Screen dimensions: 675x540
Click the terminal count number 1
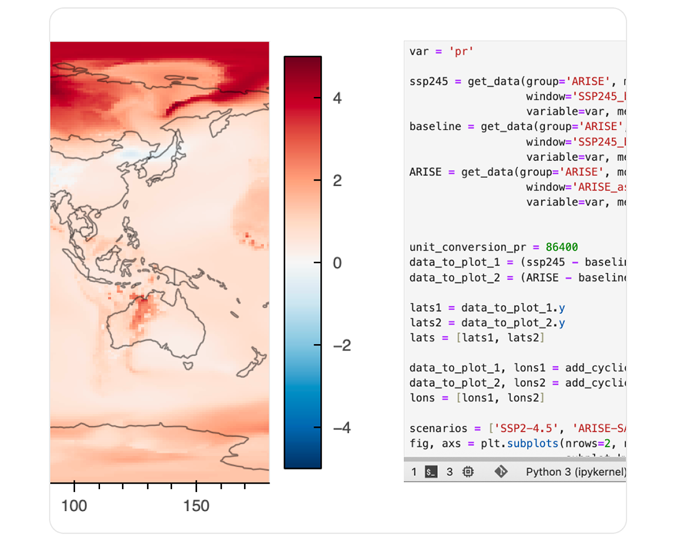tap(414, 472)
